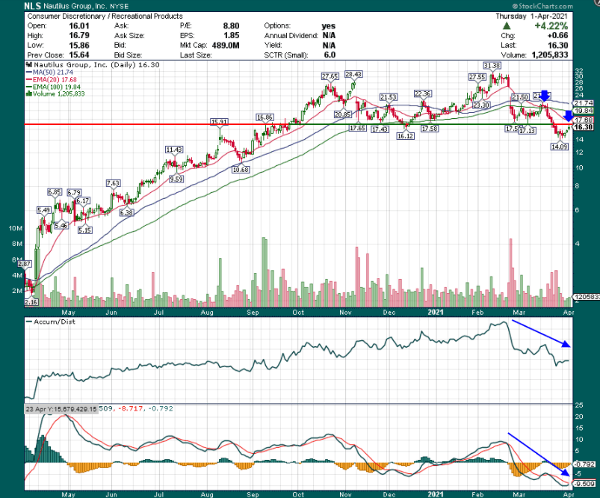
Task: Click the MA(50) 21.74 legend entry
Action: (49, 73)
